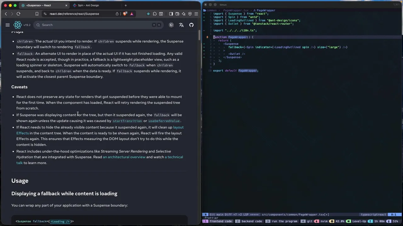Click the Usage heading
Image resolution: width=403 pixels, height=226 pixels.
pyautogui.click(x=20, y=181)
